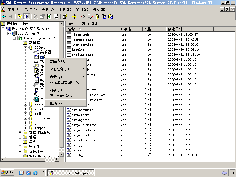Launch Internet Explorer from quick launch

pyautogui.click(x=35, y=173)
